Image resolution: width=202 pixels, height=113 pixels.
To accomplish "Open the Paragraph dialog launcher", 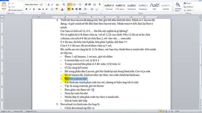I will [101, 13].
